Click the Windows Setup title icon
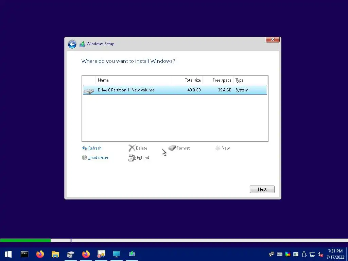The image size is (348, 261). 82,44
